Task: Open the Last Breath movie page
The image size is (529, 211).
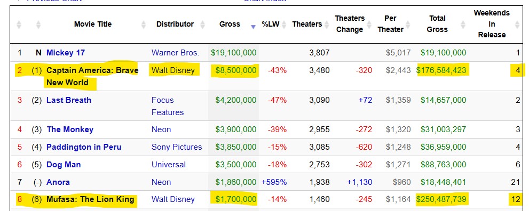Action: point(69,100)
